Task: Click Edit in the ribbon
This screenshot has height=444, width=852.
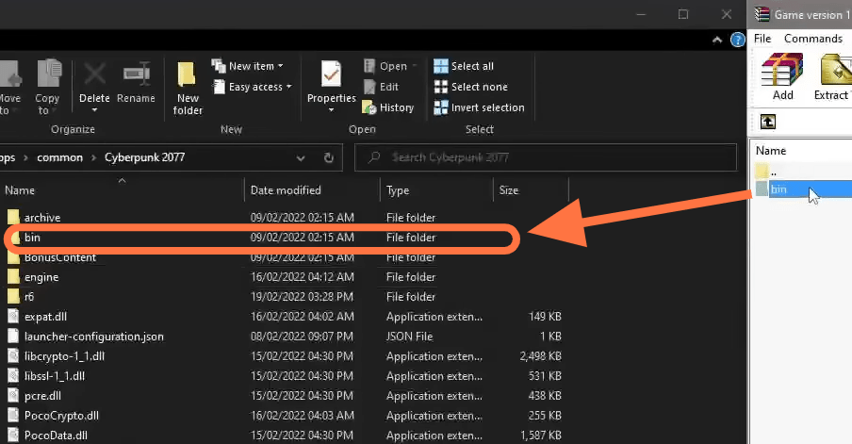Action: [382, 87]
